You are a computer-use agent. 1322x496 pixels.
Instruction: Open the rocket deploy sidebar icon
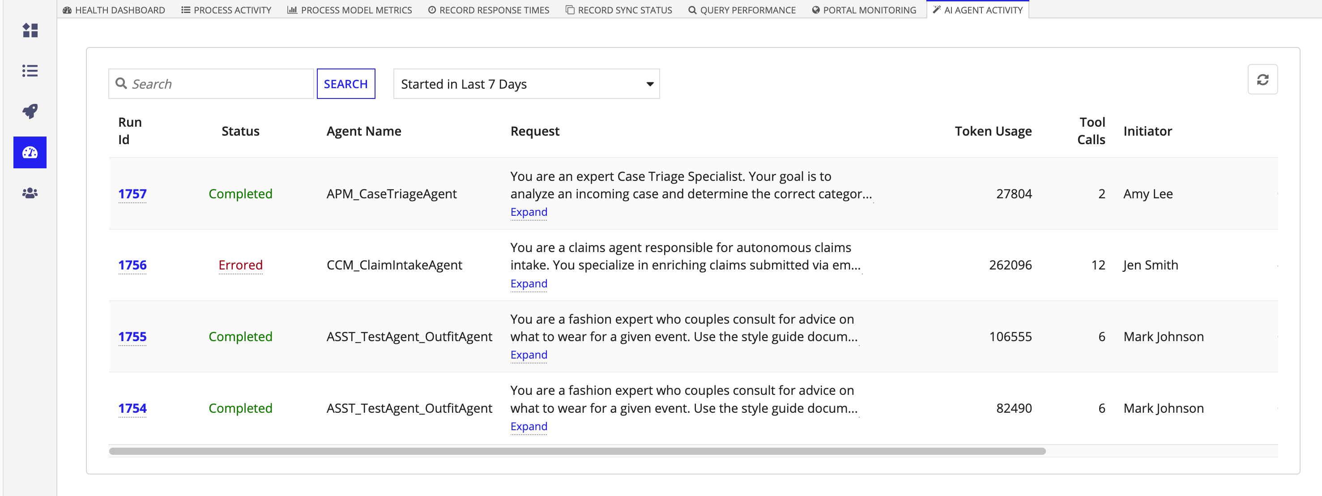(30, 111)
